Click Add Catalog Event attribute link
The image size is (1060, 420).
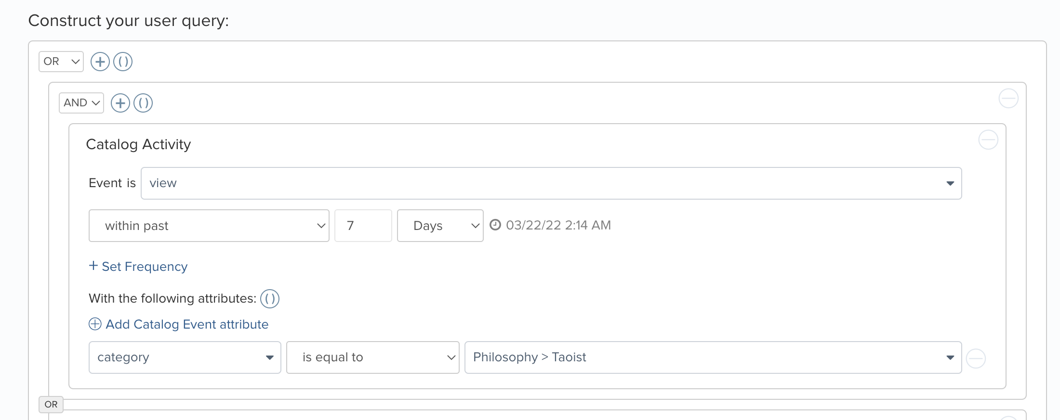[x=179, y=324]
